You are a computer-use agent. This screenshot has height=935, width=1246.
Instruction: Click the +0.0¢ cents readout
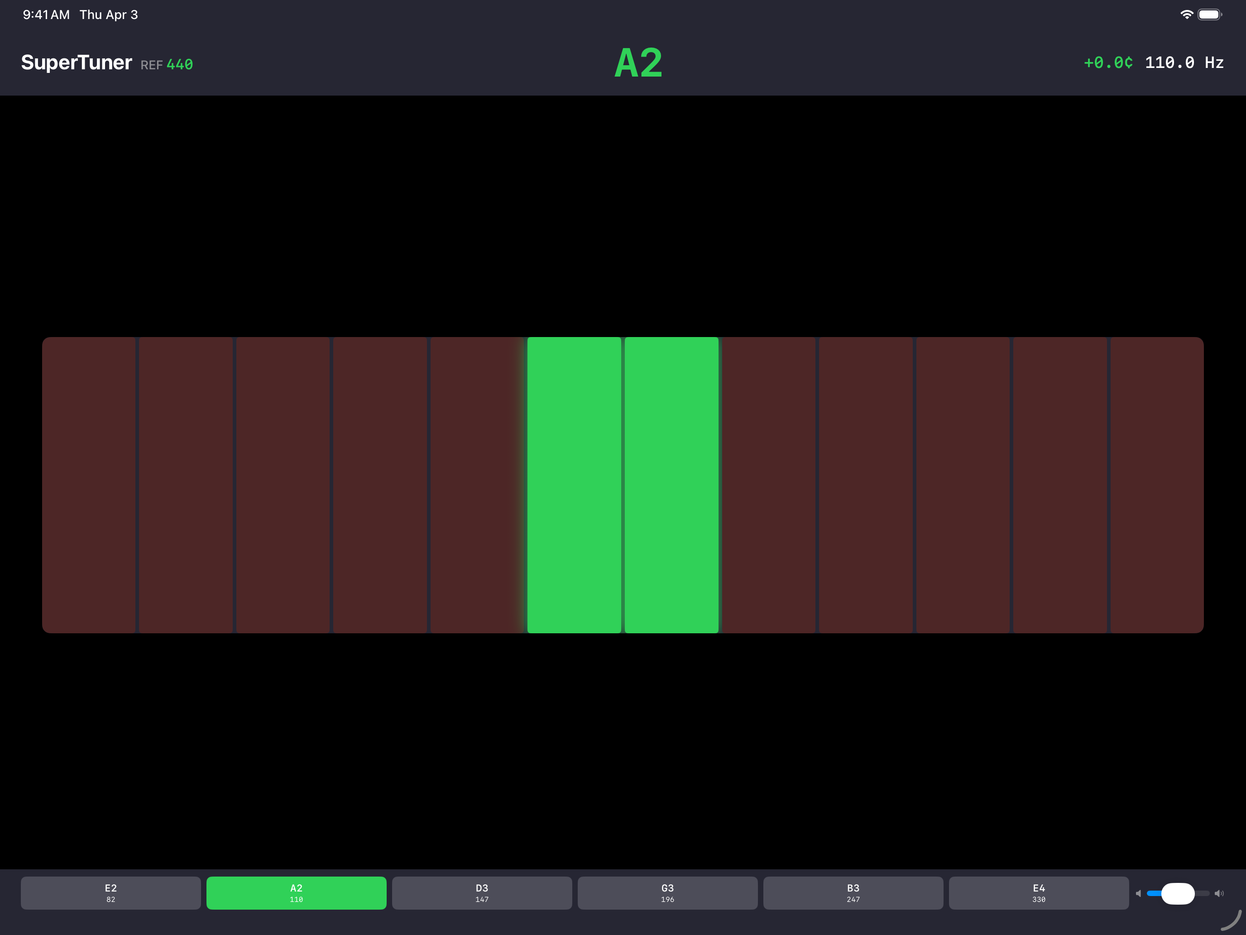(1108, 63)
